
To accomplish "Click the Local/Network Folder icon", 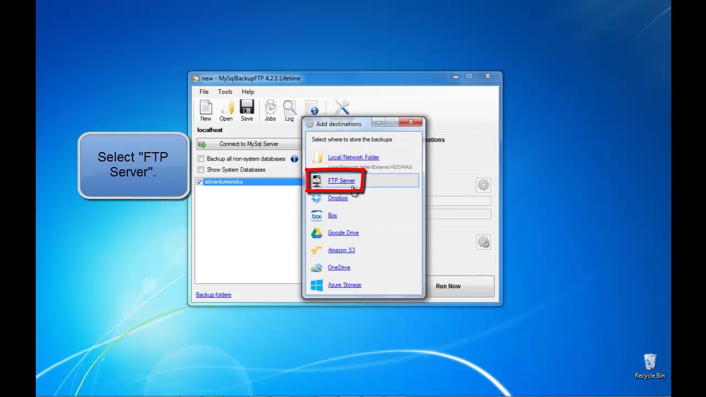I will point(317,158).
